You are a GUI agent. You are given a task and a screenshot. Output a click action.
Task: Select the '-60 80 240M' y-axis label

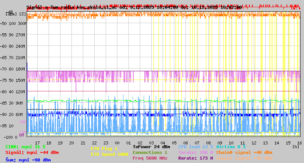pos(13,46)
